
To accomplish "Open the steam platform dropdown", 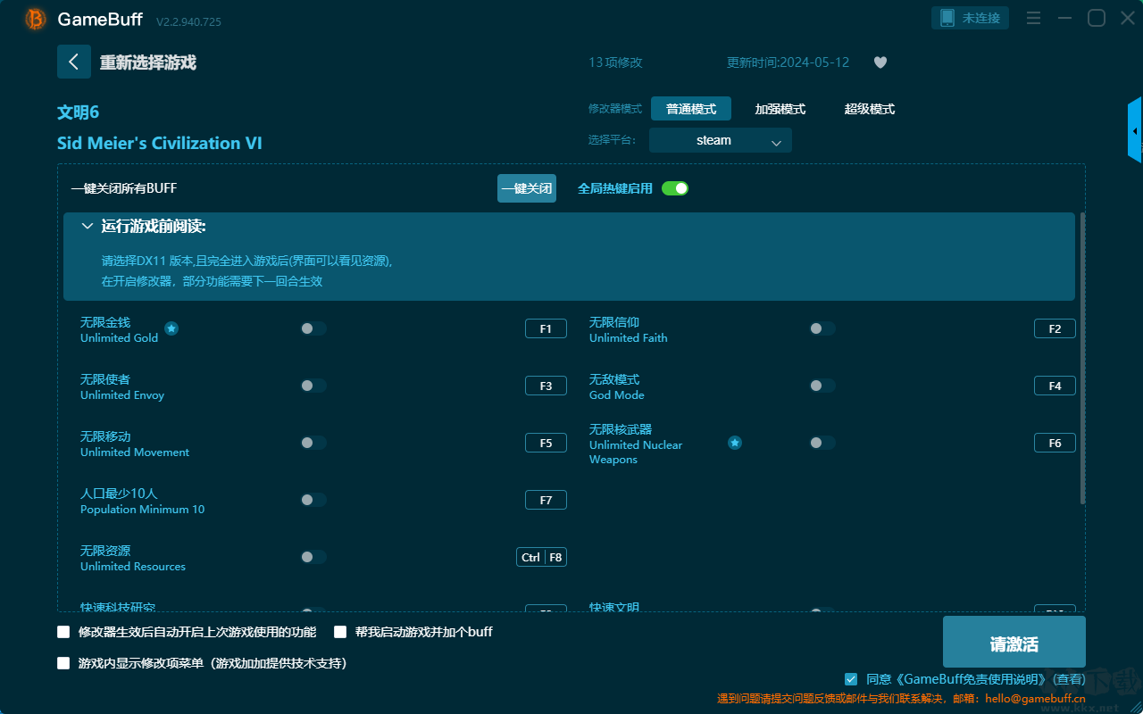I will click(720, 140).
